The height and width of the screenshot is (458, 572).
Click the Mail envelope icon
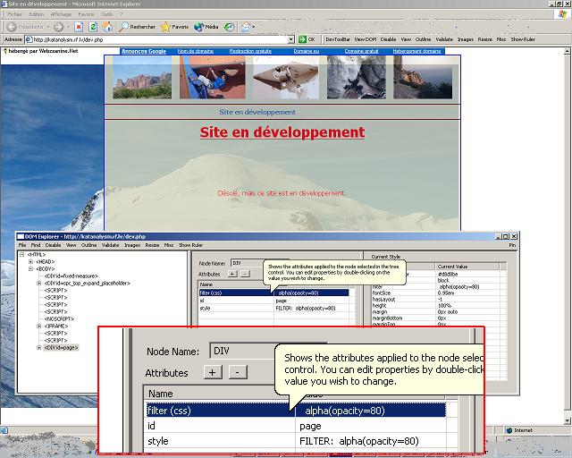tap(247, 27)
